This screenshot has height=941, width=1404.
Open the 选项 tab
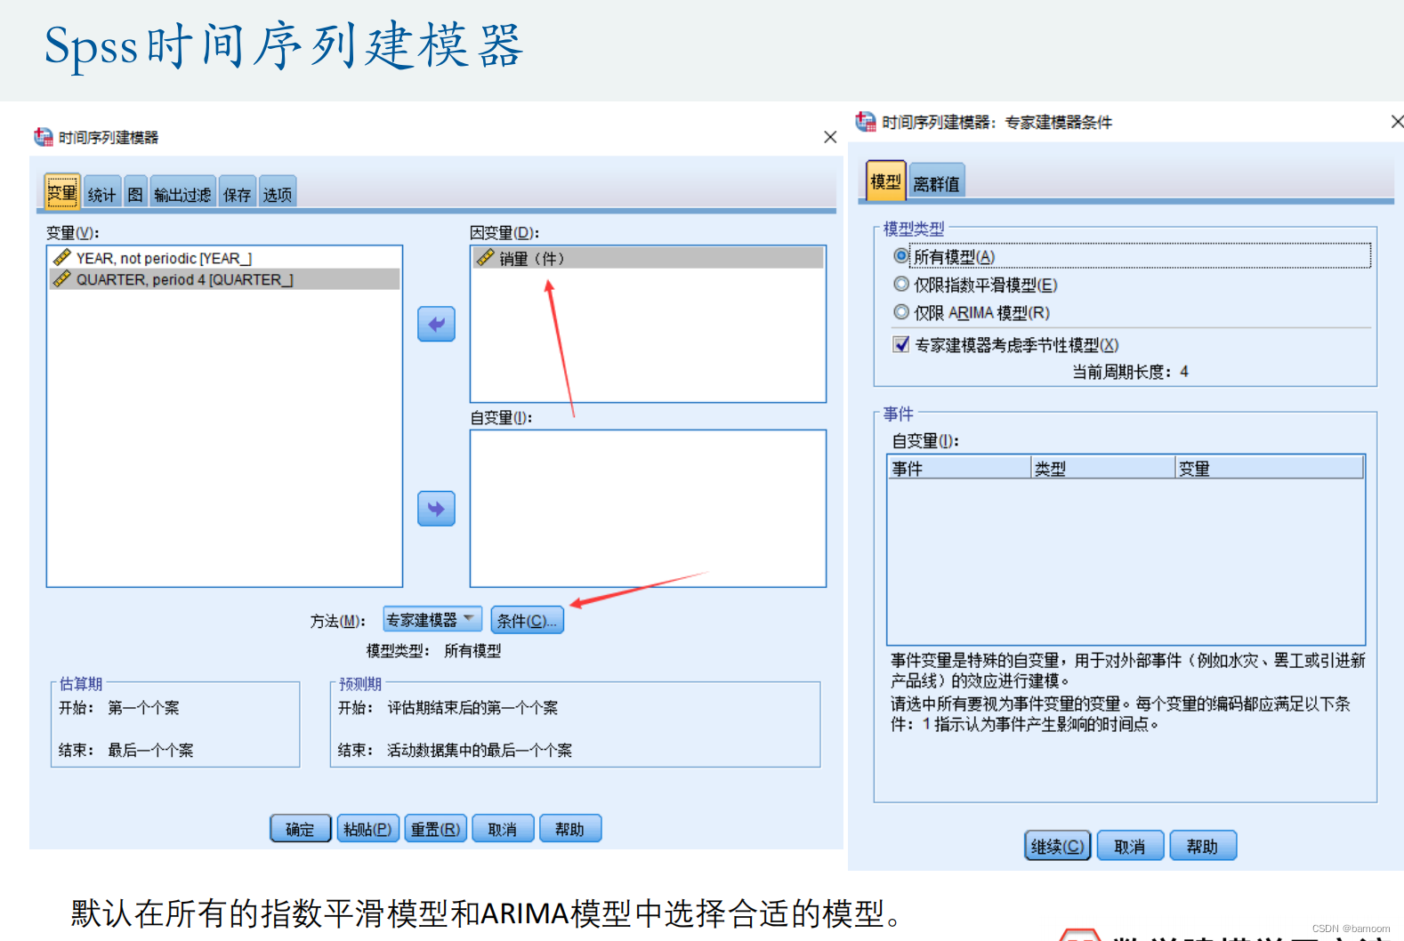pyautogui.click(x=278, y=194)
